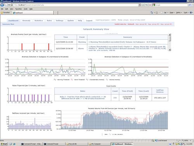Open the View menu
This screenshot has height=146, width=194.
12,9
